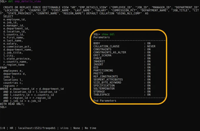Click the SPECIFICATION parameter
The height and width of the screenshot is (131, 200).
pos(104,86)
